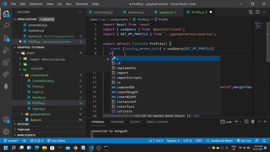
Task: Click Ln 7, Col 6 cursor position
Action: [156, 141]
